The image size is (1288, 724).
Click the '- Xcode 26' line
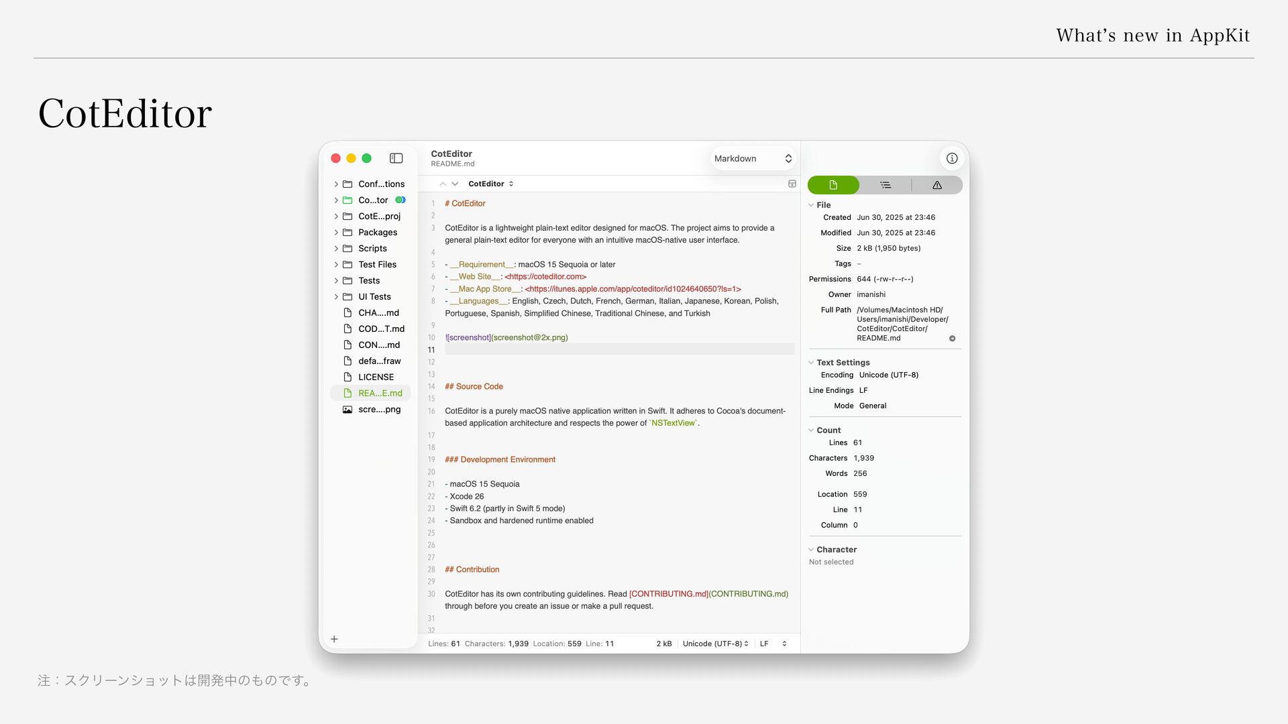coord(464,497)
